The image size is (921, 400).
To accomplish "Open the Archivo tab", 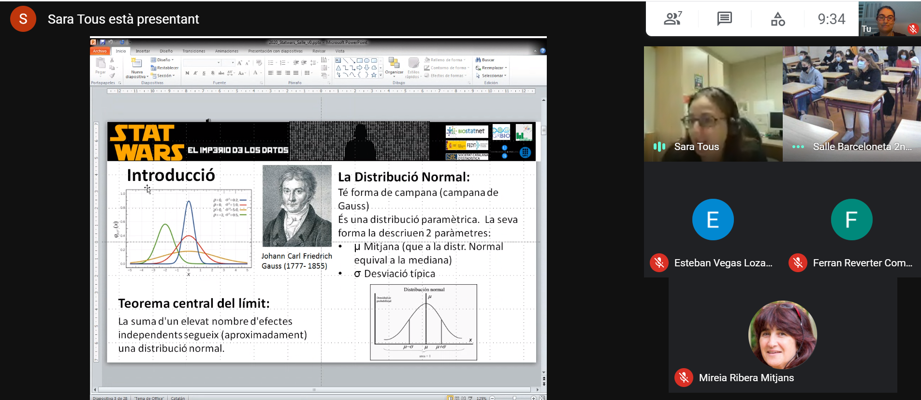I will (100, 51).
